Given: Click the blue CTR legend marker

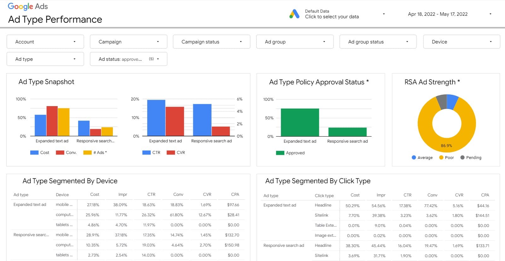Looking at the screenshot, I should tap(146, 153).
